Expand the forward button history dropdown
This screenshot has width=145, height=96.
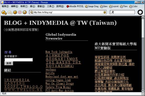[12, 14]
